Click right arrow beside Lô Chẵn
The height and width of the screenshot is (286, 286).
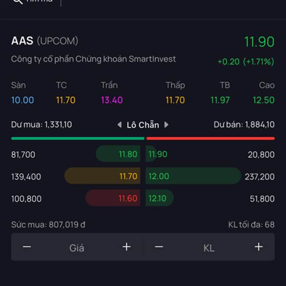(166, 125)
